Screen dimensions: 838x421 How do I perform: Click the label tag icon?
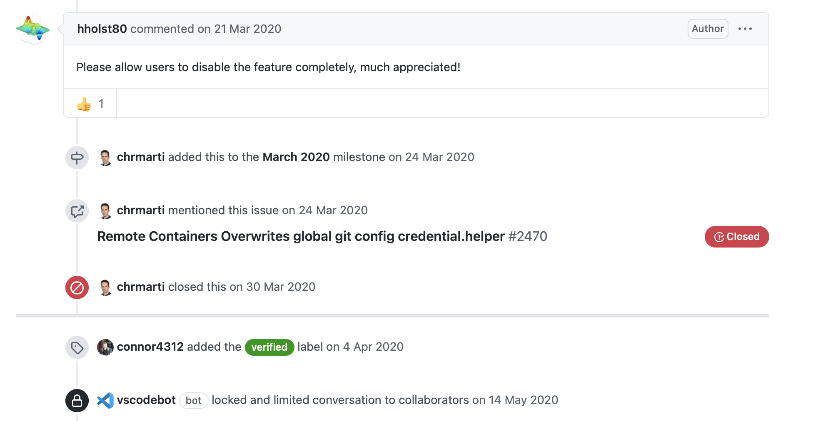[x=77, y=347]
